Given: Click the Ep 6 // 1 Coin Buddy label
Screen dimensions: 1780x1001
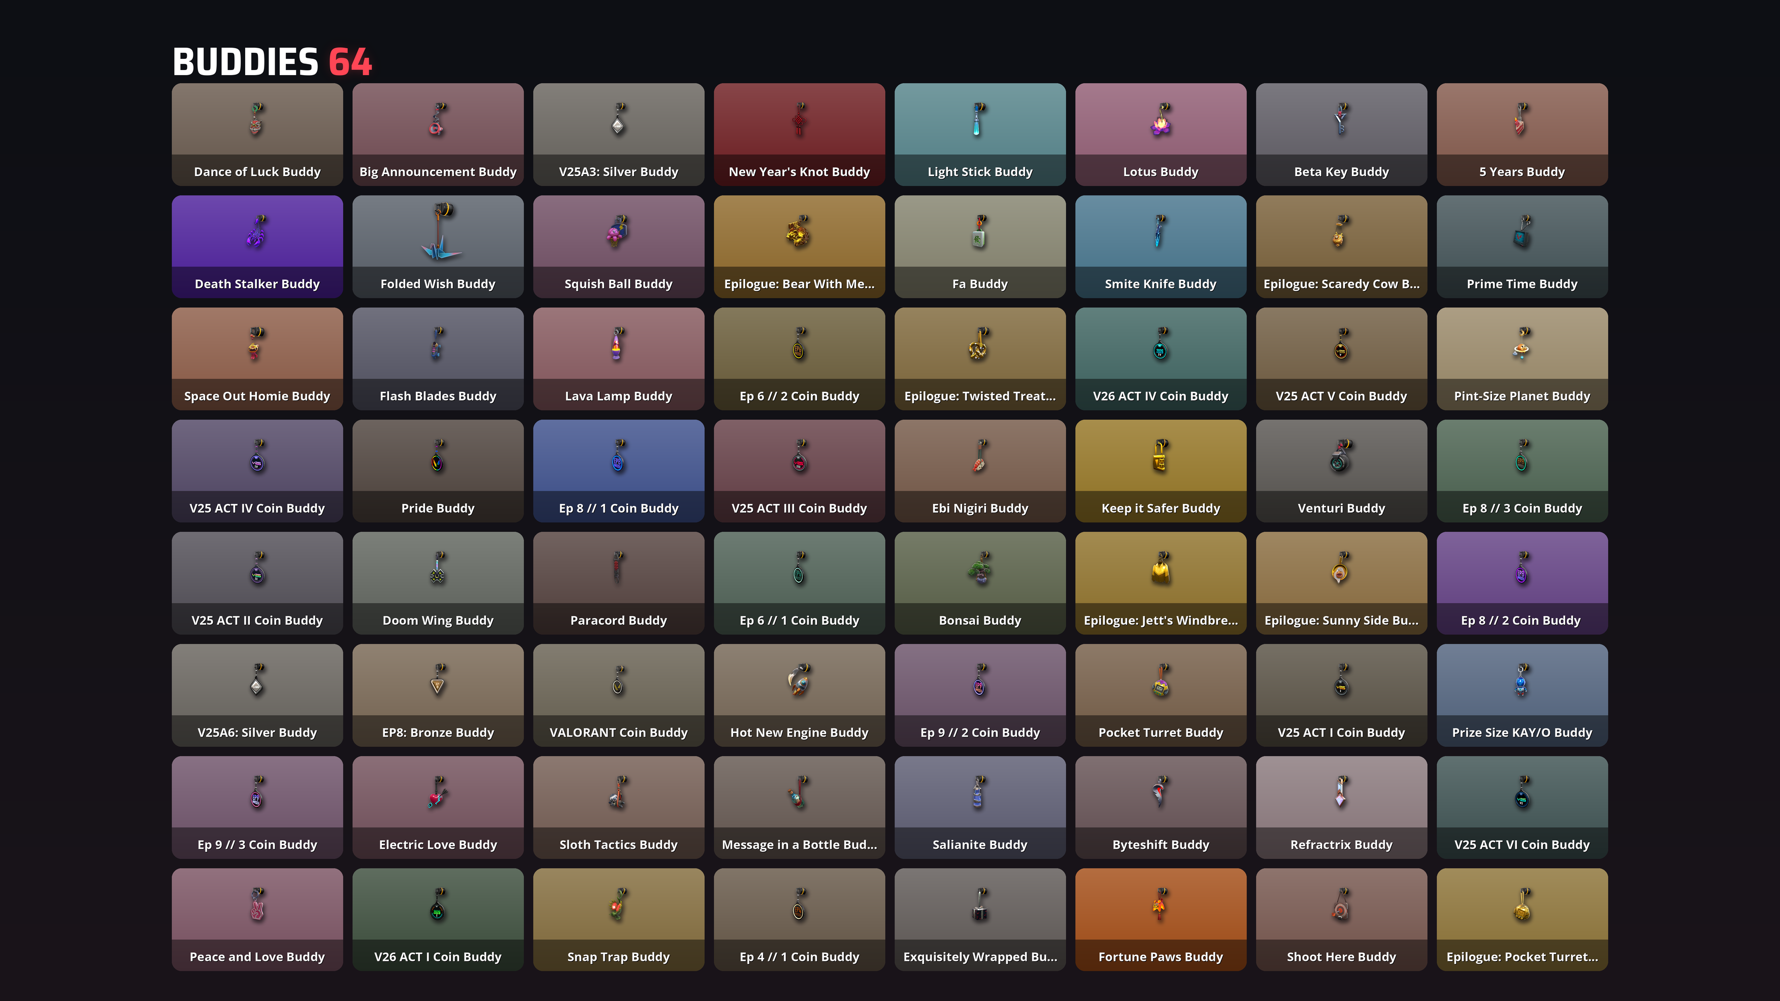Looking at the screenshot, I should tap(800, 620).
